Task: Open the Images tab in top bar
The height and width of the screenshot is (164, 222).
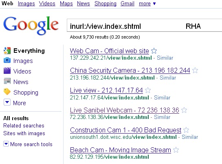Action: pyautogui.click(x=26, y=3)
